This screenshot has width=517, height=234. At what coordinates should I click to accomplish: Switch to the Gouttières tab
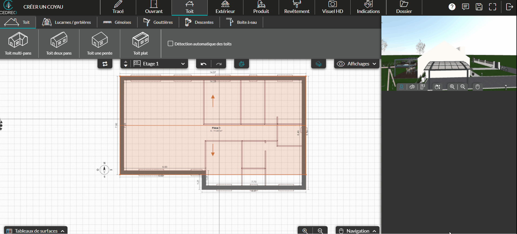158,22
